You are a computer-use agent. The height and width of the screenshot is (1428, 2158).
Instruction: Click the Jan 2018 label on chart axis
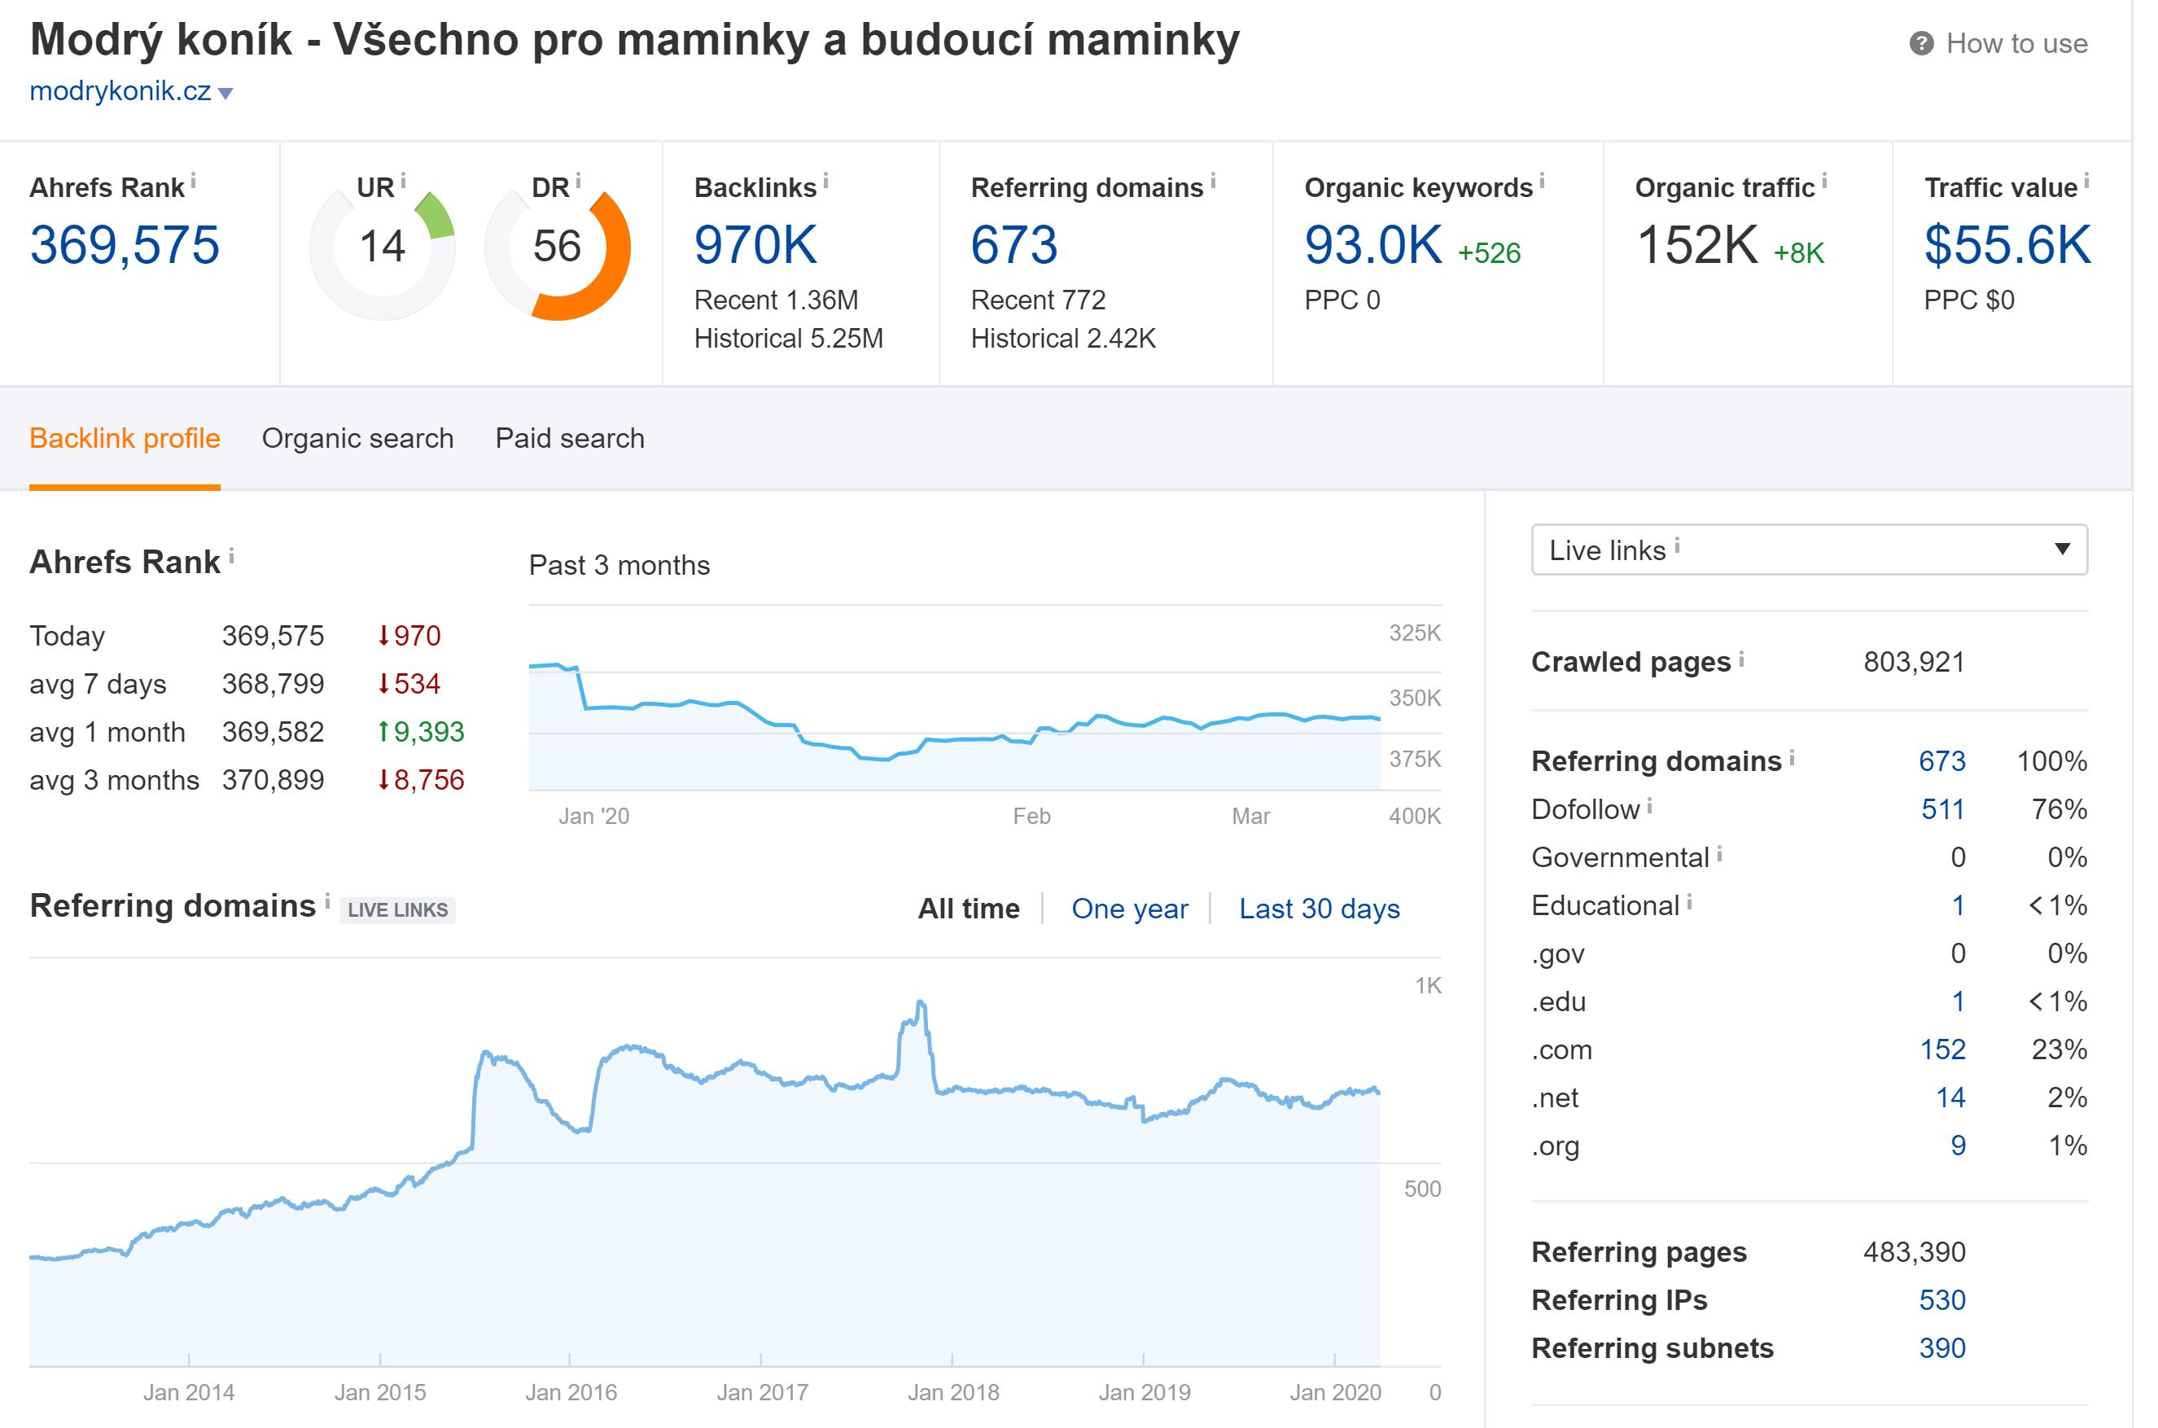click(x=953, y=1392)
